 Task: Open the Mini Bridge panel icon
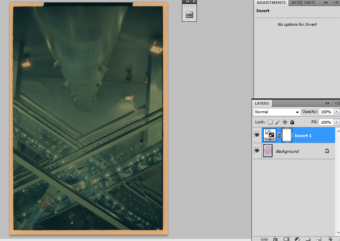[189, 15]
